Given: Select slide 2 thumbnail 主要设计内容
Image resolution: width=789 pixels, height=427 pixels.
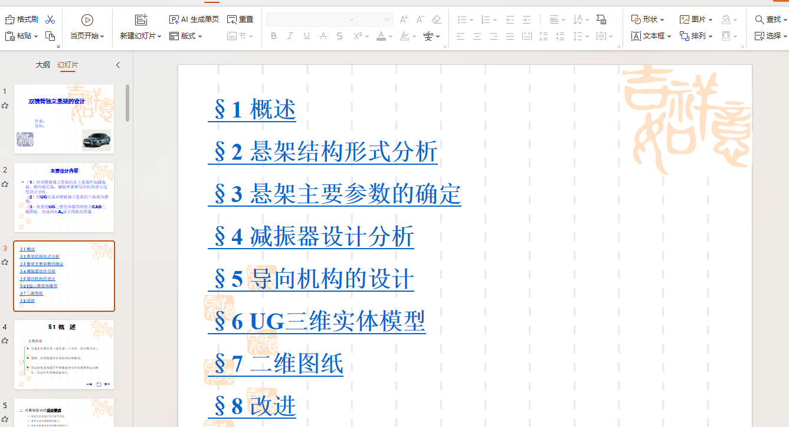Looking at the screenshot, I should coord(64,197).
